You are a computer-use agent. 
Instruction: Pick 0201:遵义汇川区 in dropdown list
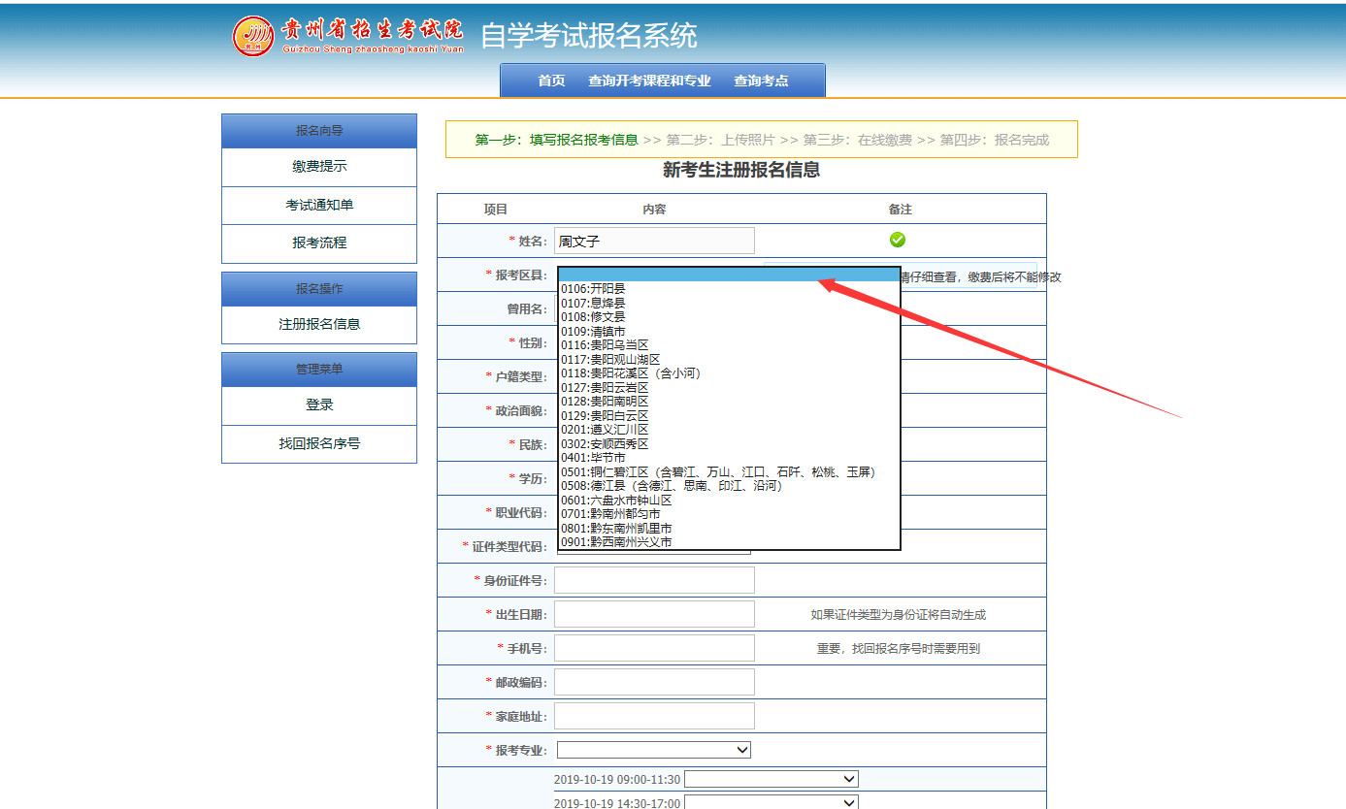coord(605,430)
